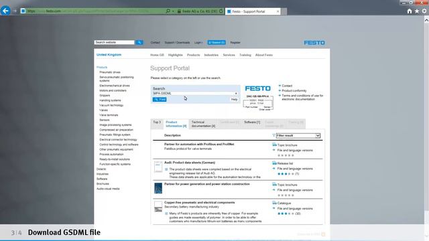
Task: Open File and language versions for Profibus entry
Action: [x=295, y=150]
